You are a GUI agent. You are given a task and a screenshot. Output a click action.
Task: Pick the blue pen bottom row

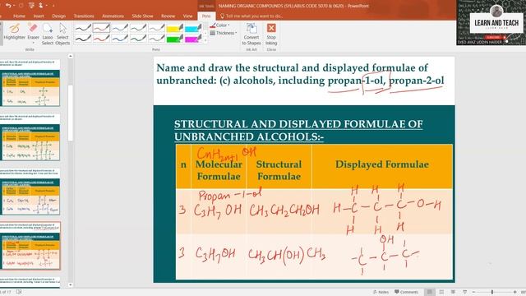point(120,39)
